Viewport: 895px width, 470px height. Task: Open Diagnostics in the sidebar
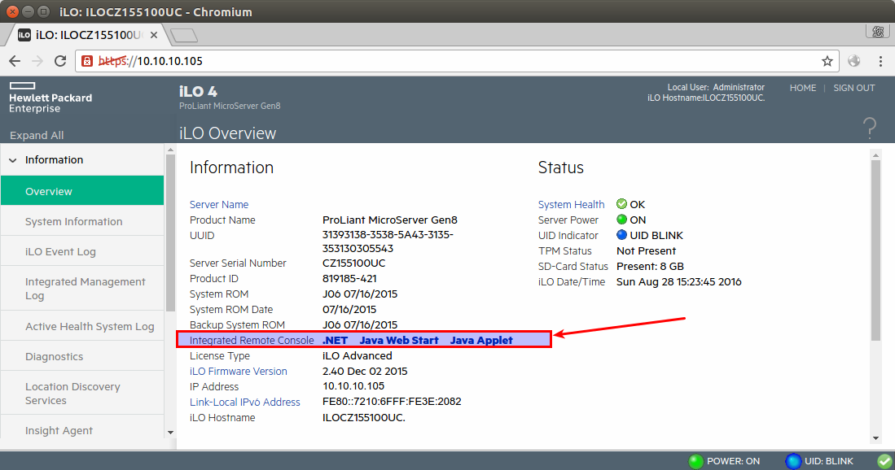[x=82, y=356]
